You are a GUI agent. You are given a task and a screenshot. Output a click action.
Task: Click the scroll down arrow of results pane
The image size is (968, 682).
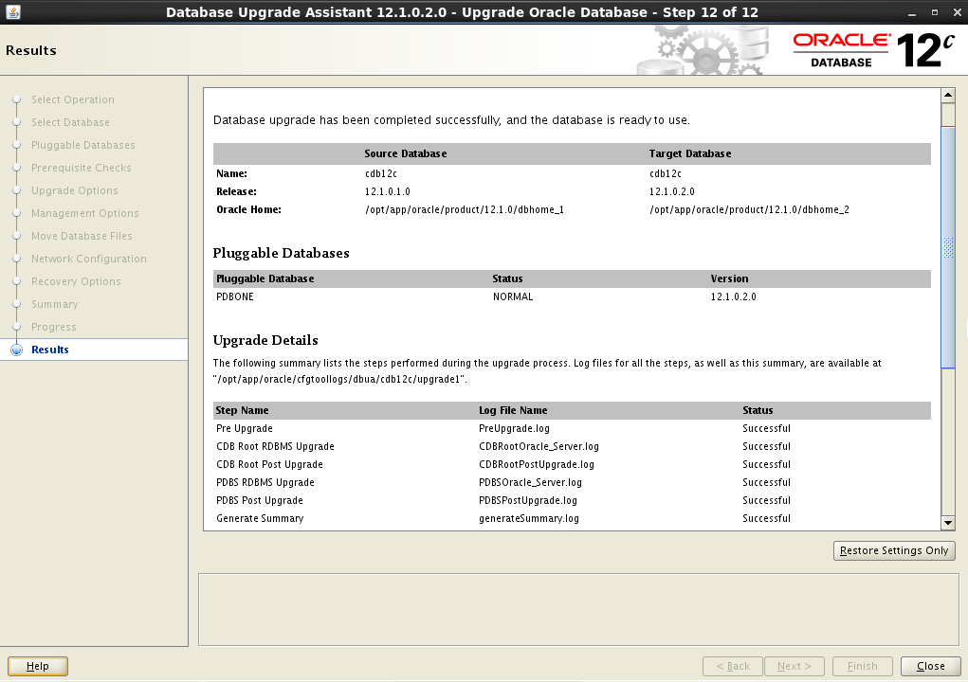(948, 523)
